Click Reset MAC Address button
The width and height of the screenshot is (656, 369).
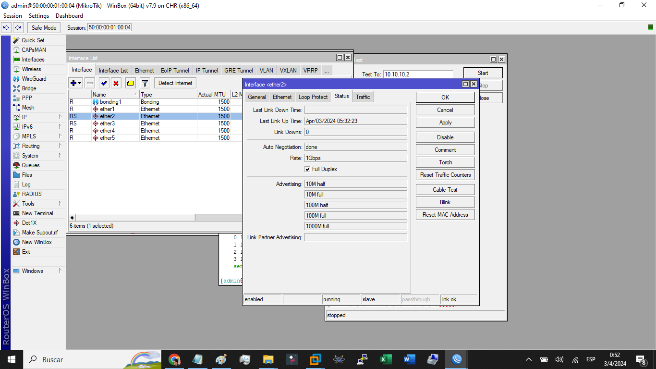[445, 215]
